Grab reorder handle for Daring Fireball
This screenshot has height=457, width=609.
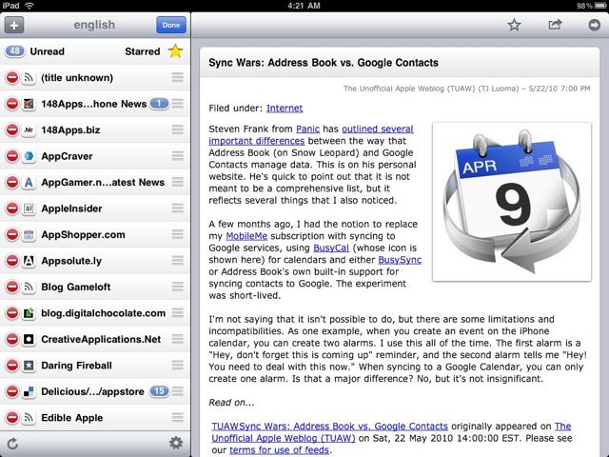[x=178, y=366]
